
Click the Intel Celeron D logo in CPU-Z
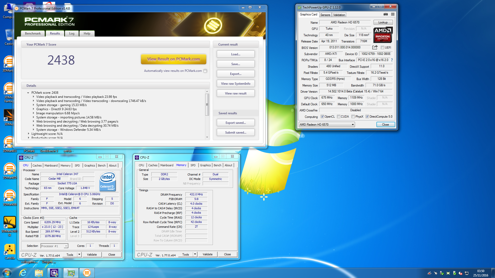[108, 181]
